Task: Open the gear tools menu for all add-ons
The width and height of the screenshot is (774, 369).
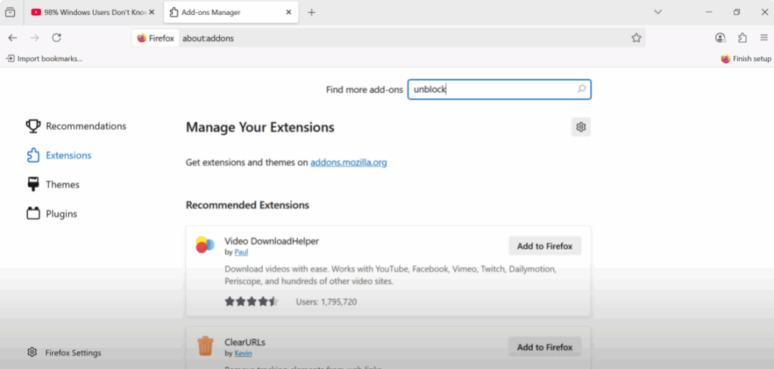Action: pyautogui.click(x=581, y=127)
